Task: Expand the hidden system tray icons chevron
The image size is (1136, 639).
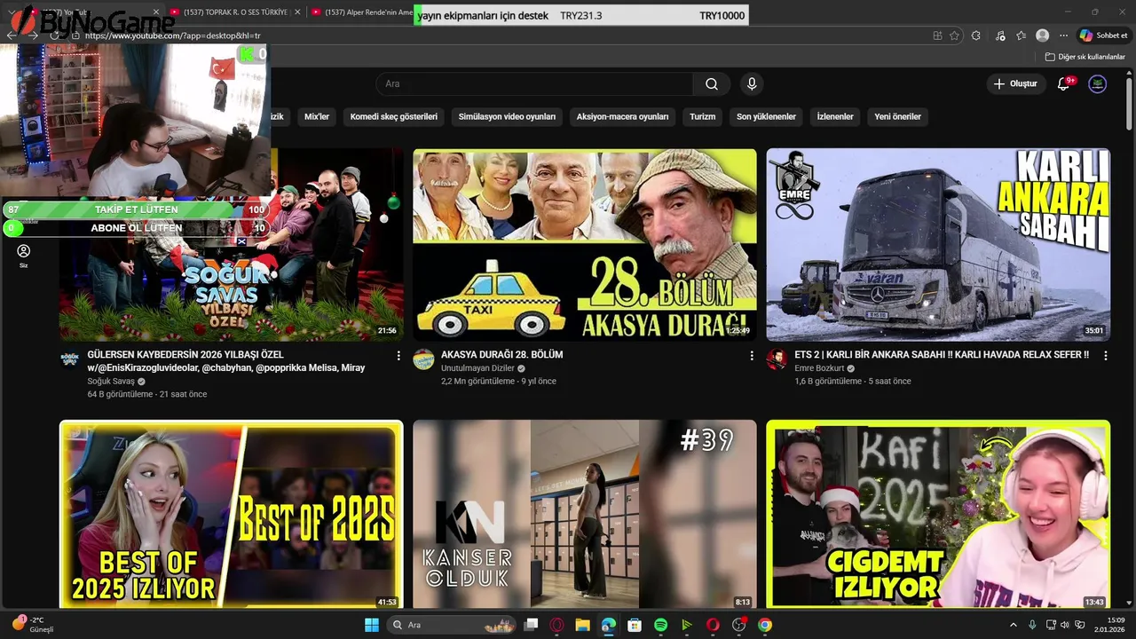Action: tap(1013, 625)
